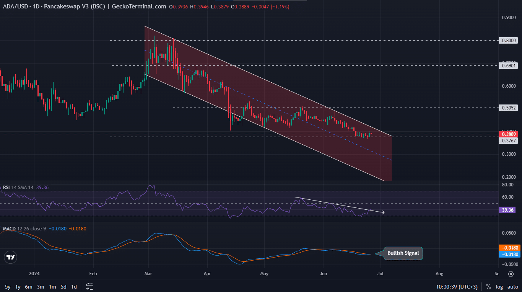The height and width of the screenshot is (292, 522).
Task: Toggle the auto scale option
Action: (x=513, y=287)
